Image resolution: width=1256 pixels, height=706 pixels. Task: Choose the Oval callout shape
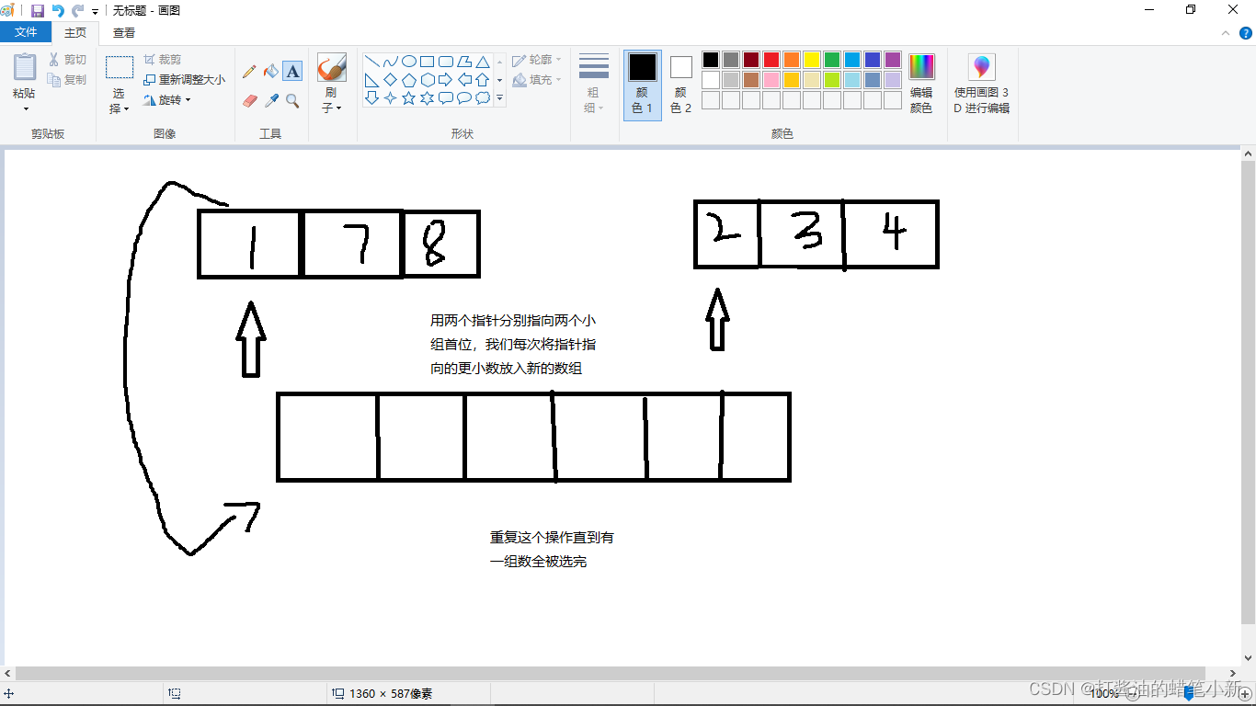coord(463,97)
